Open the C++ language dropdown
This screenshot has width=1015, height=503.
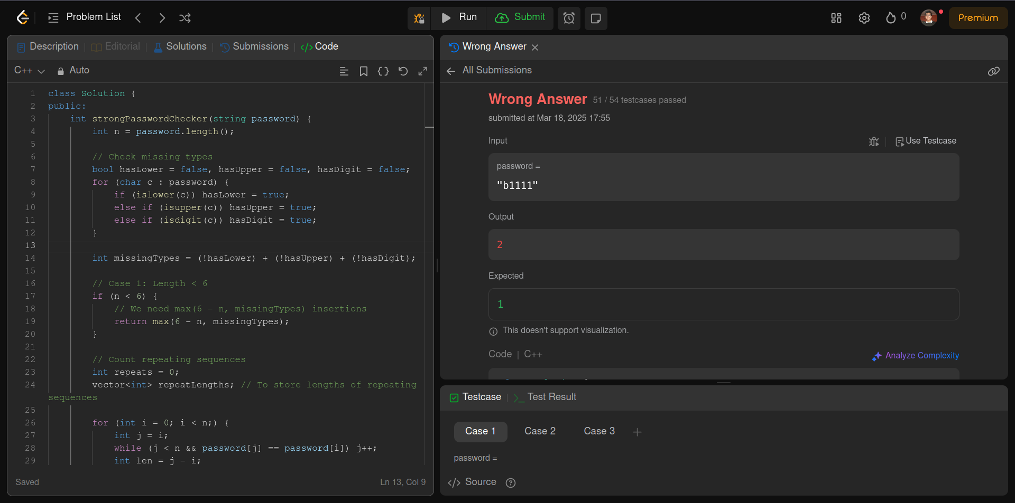pyautogui.click(x=30, y=70)
